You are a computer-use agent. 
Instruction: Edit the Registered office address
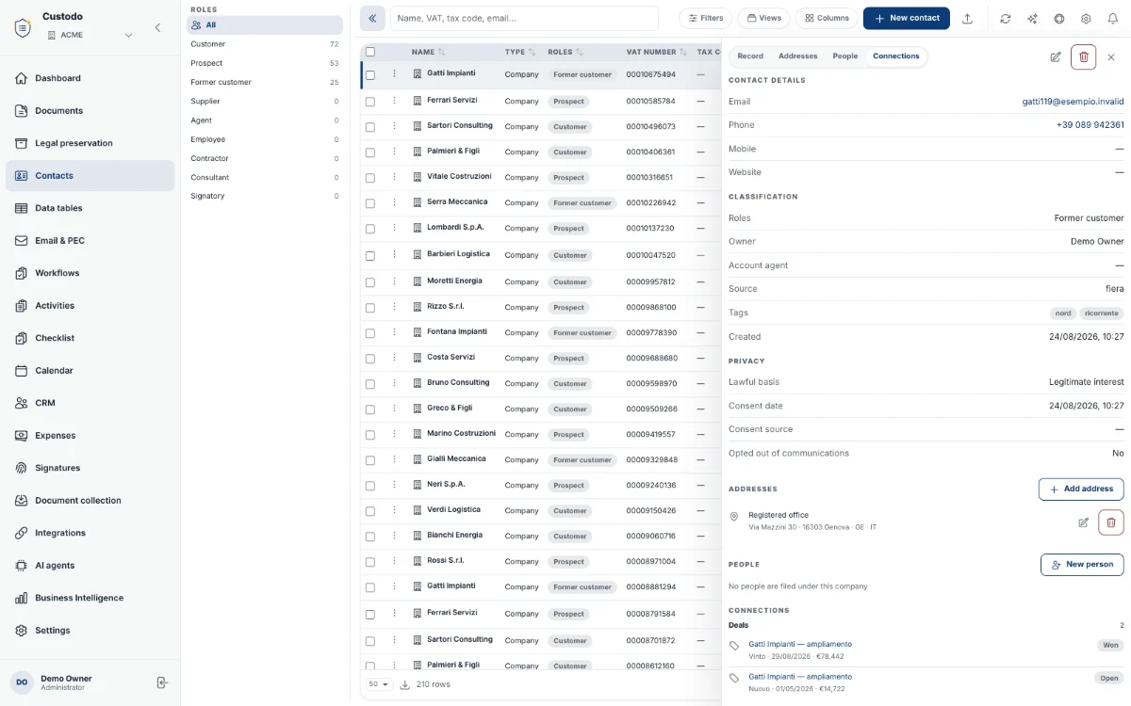1083,522
